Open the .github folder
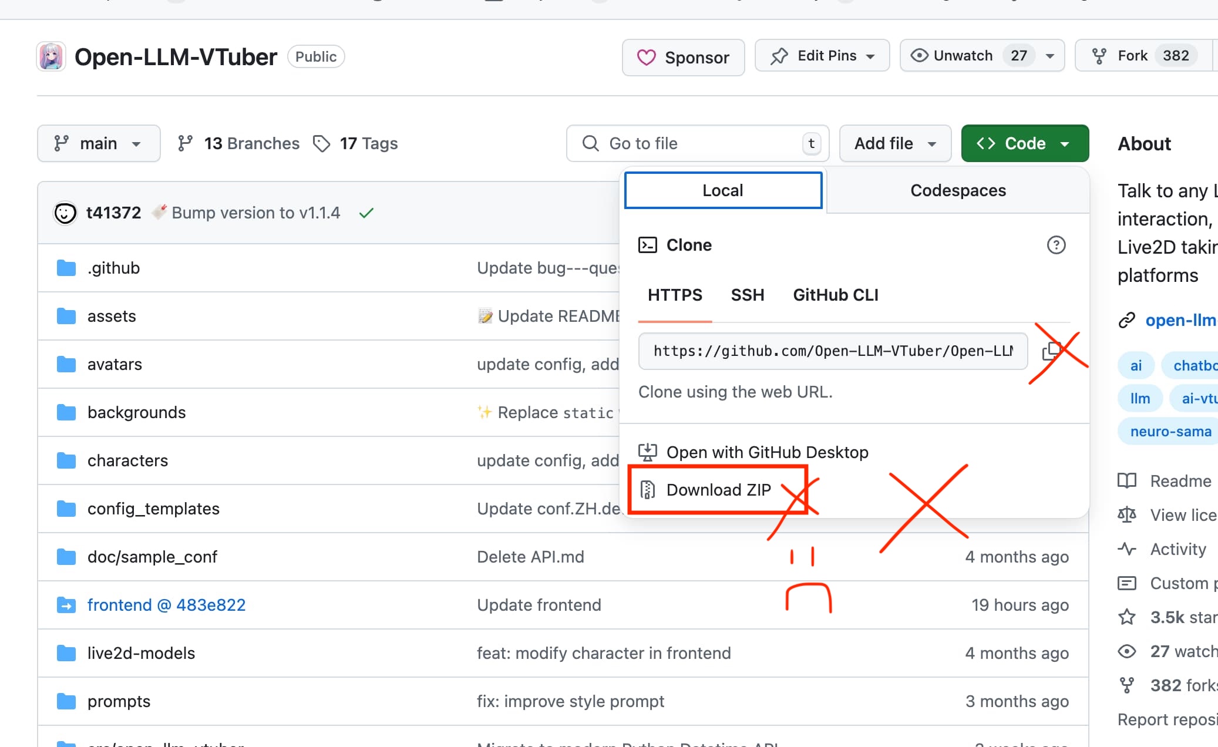The image size is (1218, 747). (x=113, y=268)
